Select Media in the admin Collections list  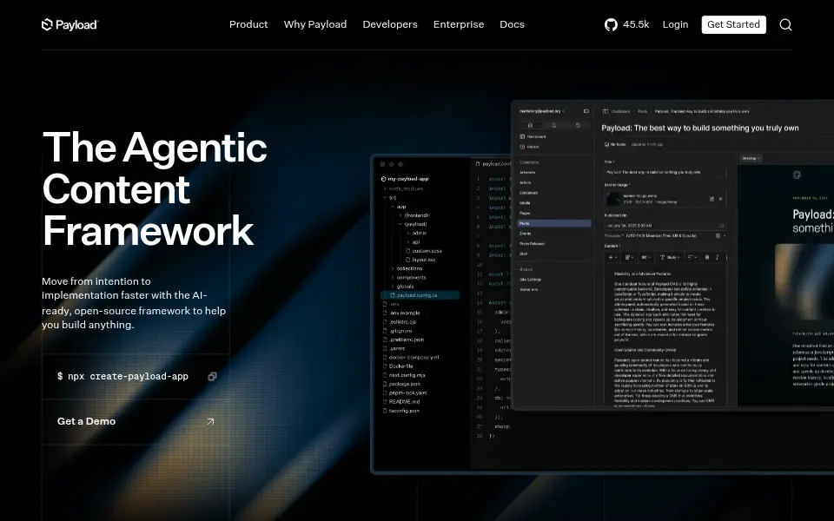(x=525, y=203)
